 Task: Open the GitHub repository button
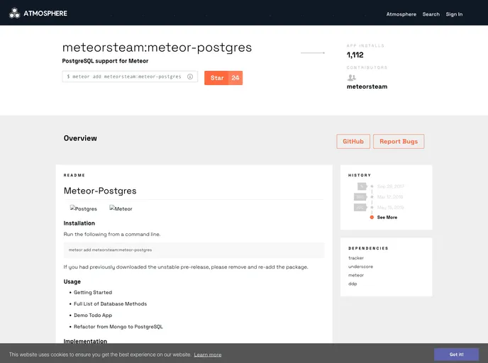(x=353, y=142)
